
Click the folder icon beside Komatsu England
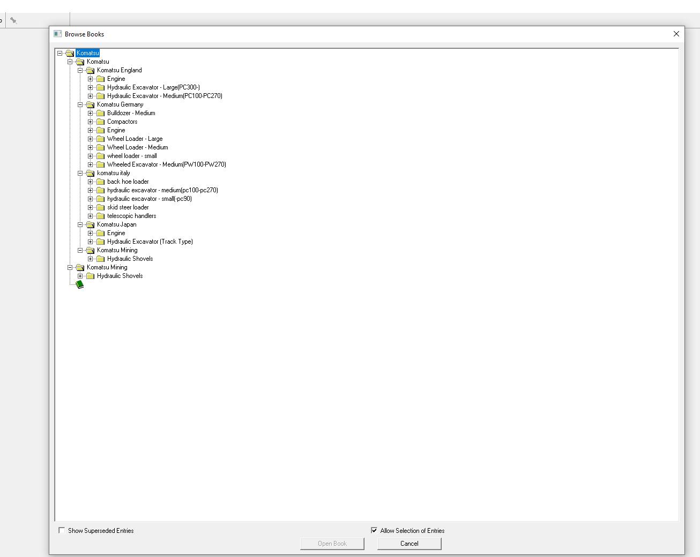pyautogui.click(x=90, y=70)
